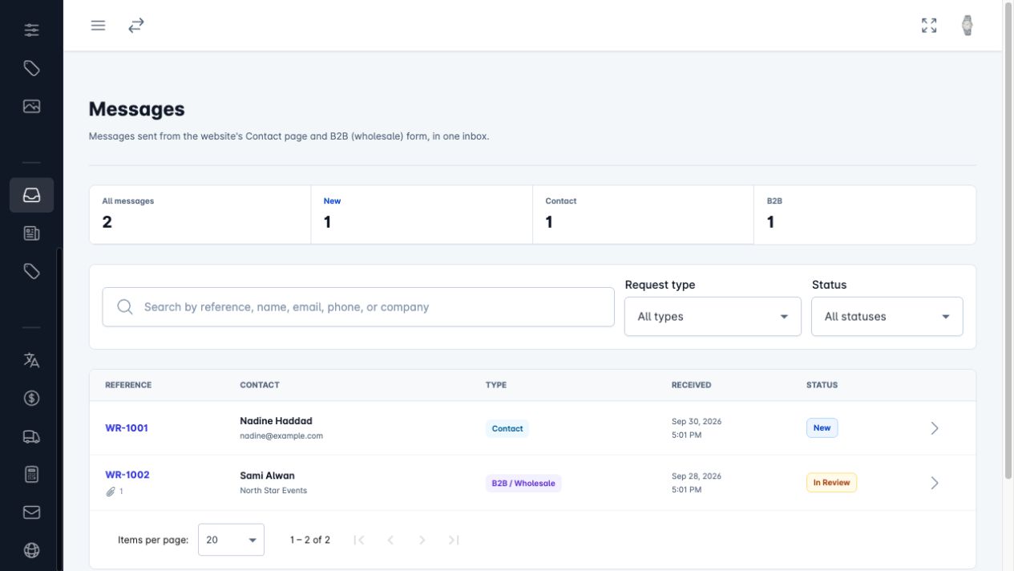The image size is (1014, 571).
Task: Click the swap arrows icon in header
Action: [136, 26]
